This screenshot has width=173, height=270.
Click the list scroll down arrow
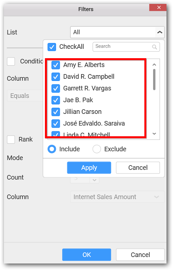coord(154,134)
